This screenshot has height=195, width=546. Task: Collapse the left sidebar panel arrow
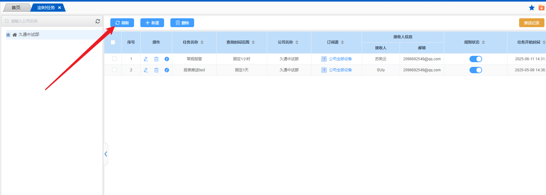pos(106,154)
